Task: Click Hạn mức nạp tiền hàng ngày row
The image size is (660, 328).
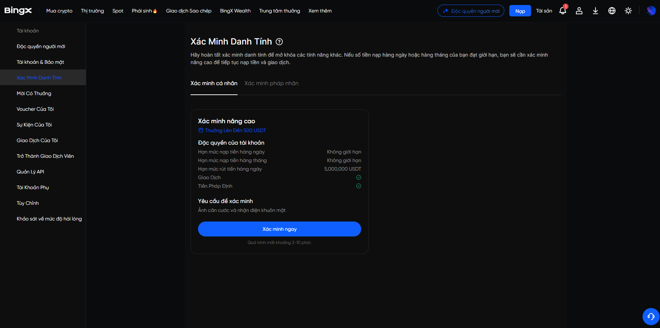Action: click(x=280, y=152)
